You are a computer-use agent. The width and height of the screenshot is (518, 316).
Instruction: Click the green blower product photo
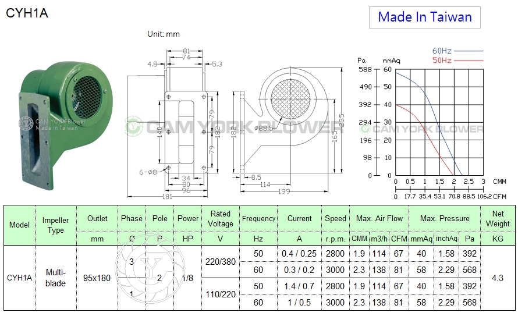[66, 125]
